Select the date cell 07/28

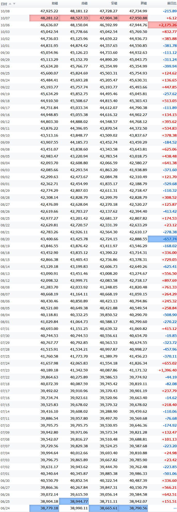tap(5, 349)
